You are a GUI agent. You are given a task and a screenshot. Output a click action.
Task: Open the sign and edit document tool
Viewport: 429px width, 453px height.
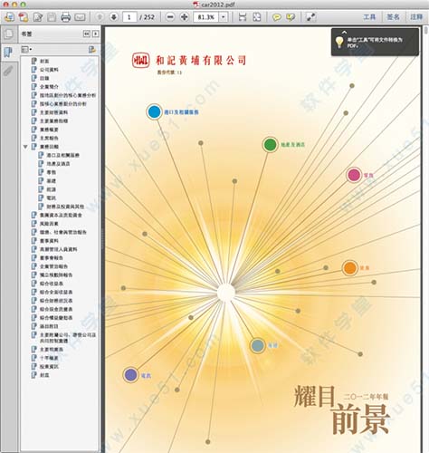click(38, 17)
